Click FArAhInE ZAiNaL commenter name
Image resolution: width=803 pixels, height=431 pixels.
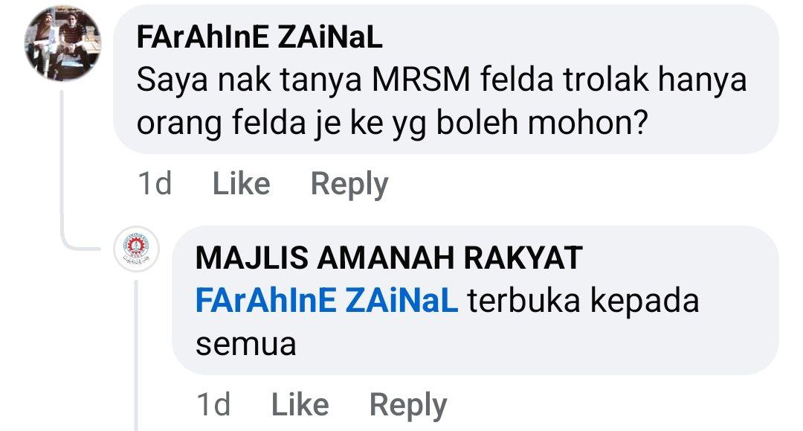(x=259, y=37)
